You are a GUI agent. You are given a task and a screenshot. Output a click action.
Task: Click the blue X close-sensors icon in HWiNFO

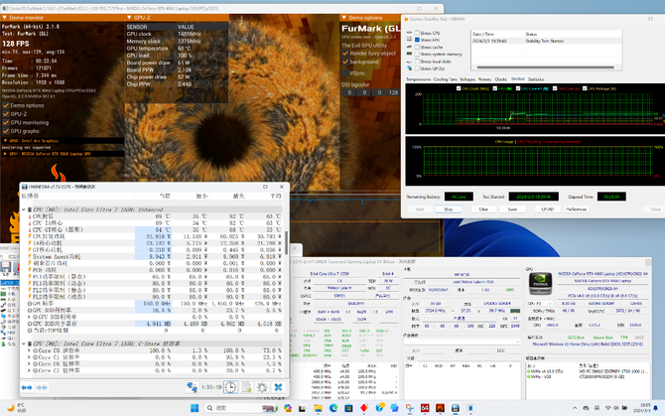pyautogui.click(x=278, y=387)
